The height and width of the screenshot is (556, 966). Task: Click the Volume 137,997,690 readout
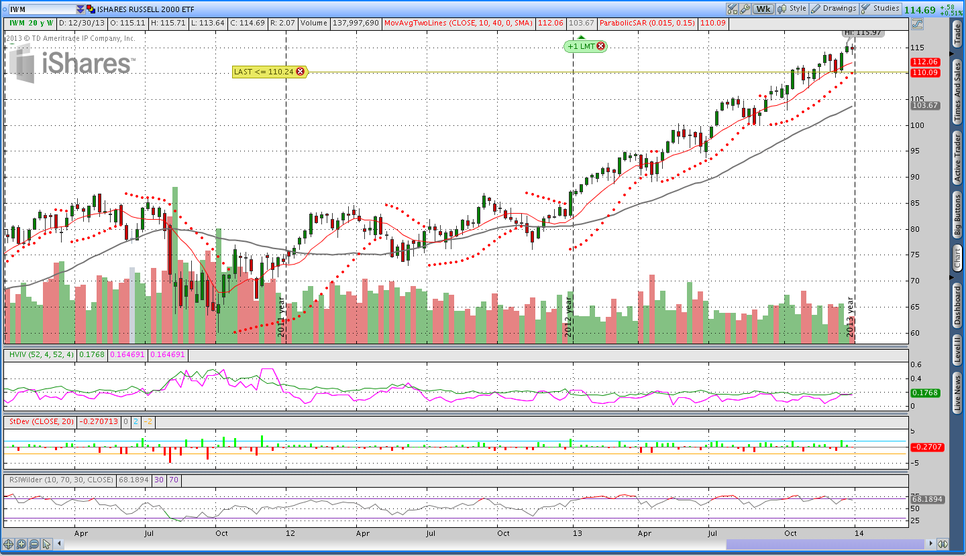(340, 23)
